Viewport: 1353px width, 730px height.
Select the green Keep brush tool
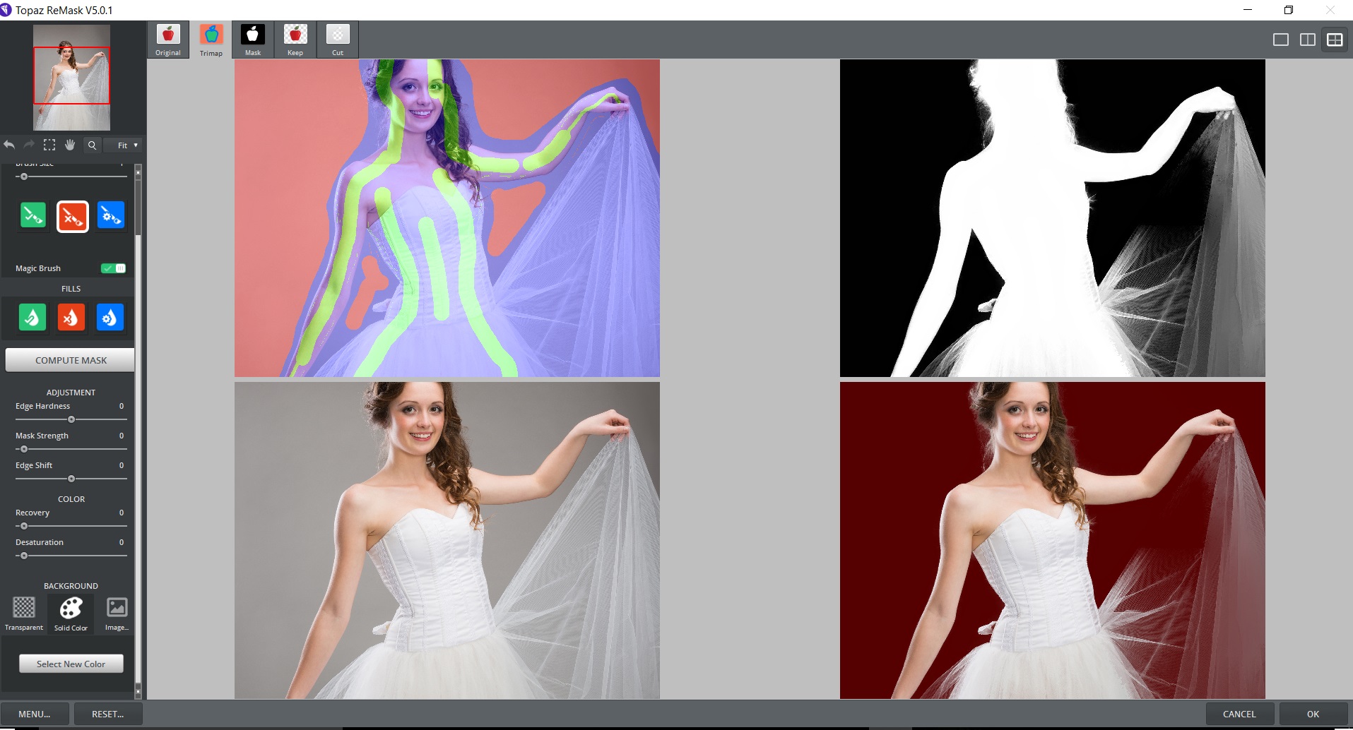pos(33,215)
